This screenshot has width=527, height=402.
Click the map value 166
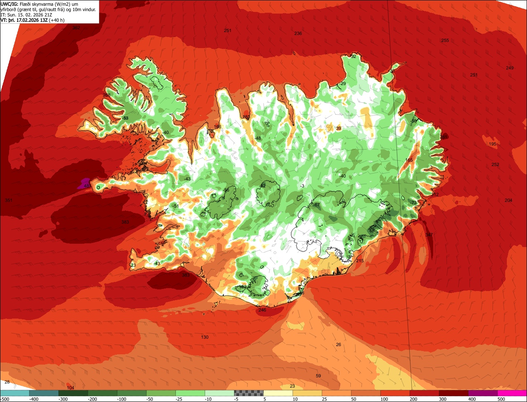click(217, 127)
